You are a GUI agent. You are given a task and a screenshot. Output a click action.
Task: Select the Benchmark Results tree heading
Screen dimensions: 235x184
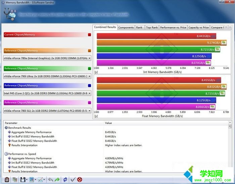(19, 128)
